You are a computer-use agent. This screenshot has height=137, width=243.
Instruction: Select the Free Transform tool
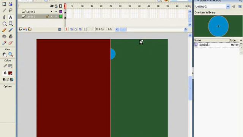(4, 4)
